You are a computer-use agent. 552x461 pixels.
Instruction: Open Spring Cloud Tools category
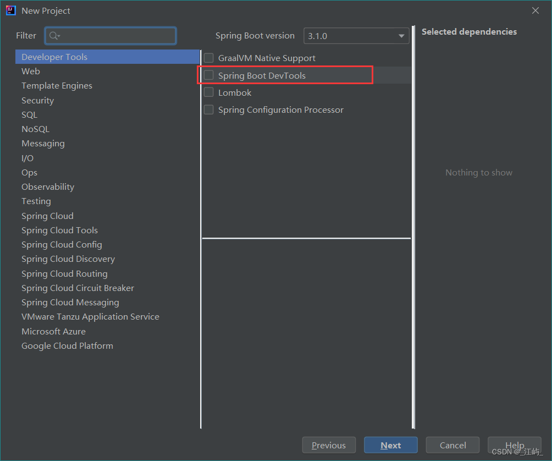[x=107, y=231]
